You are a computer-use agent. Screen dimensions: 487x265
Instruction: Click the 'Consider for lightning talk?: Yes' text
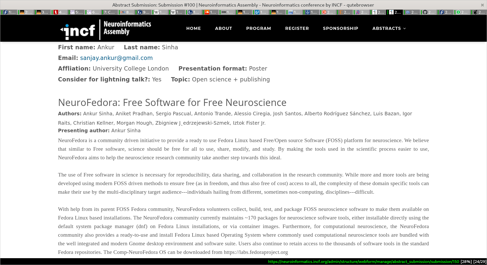(110, 79)
